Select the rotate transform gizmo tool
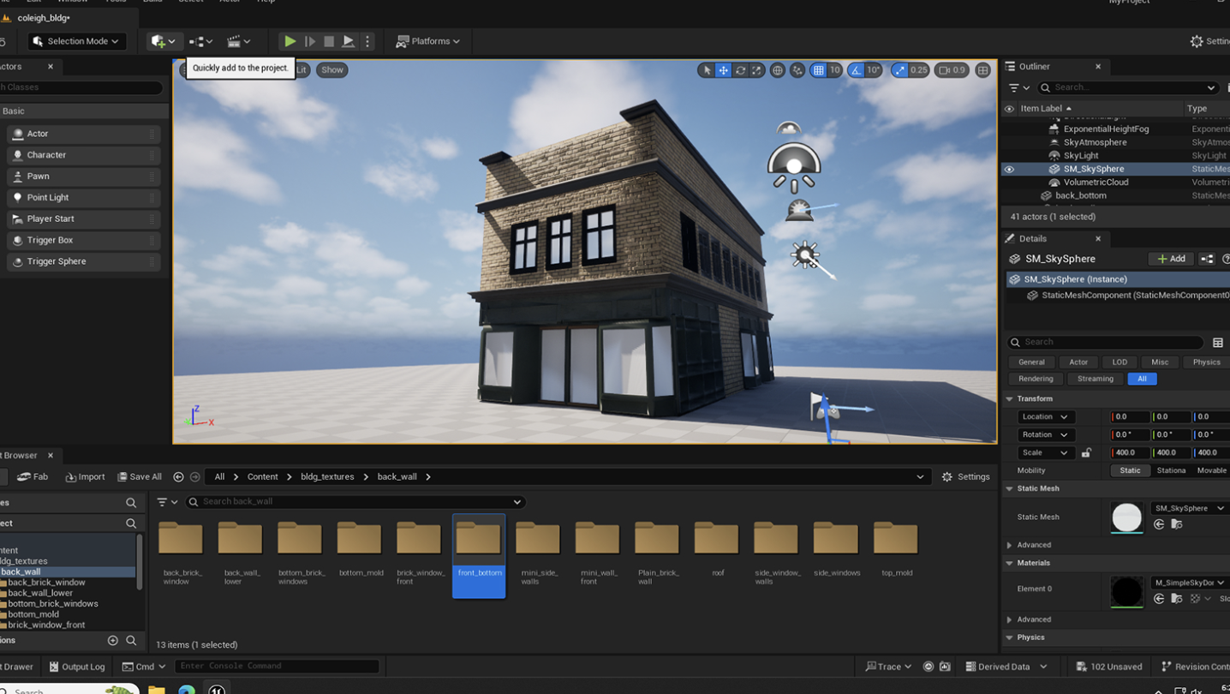 click(740, 70)
